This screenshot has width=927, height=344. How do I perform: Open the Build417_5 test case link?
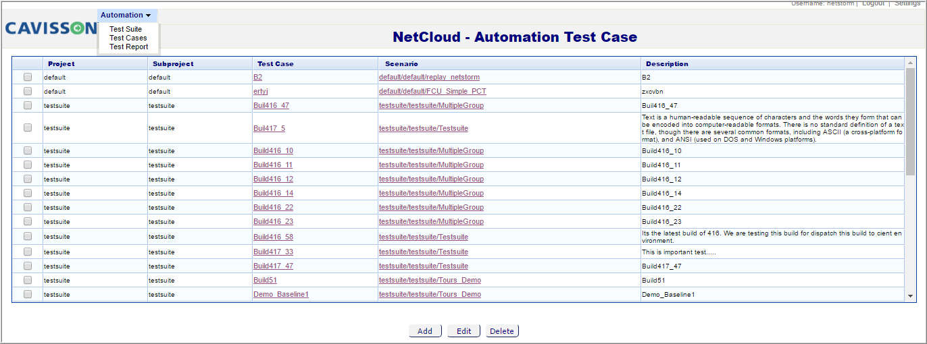click(269, 128)
